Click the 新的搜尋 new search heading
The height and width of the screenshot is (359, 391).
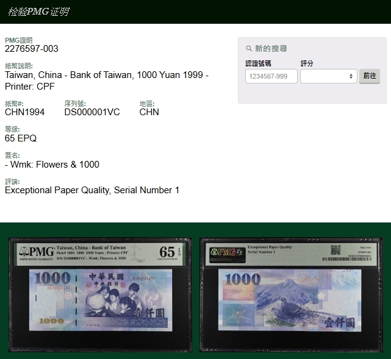(x=271, y=49)
